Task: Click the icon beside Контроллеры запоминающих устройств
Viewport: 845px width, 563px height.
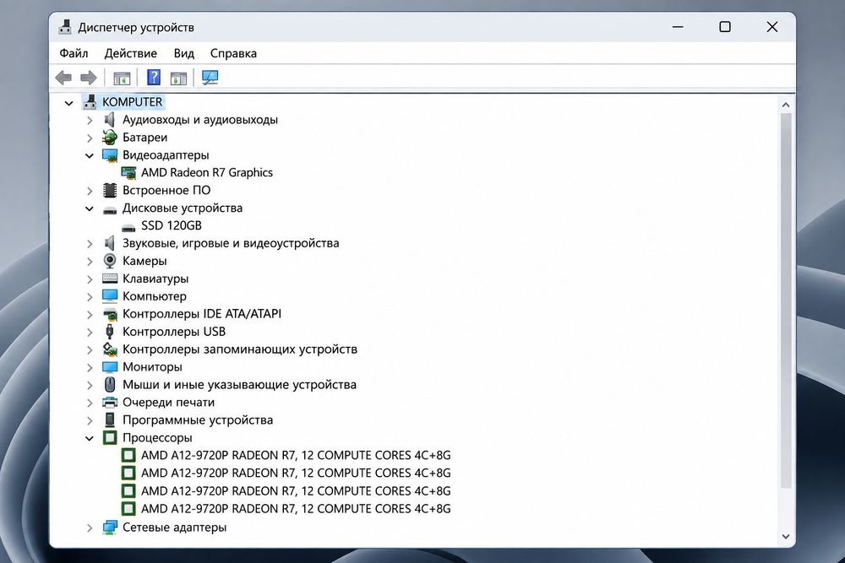Action: pyautogui.click(x=110, y=349)
